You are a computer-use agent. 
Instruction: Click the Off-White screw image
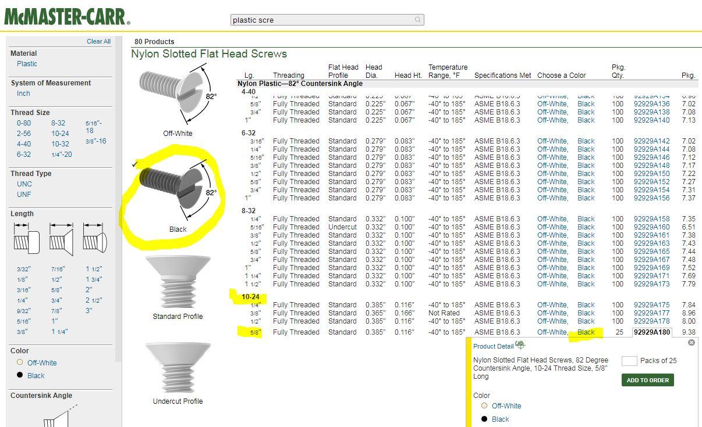pos(178,95)
